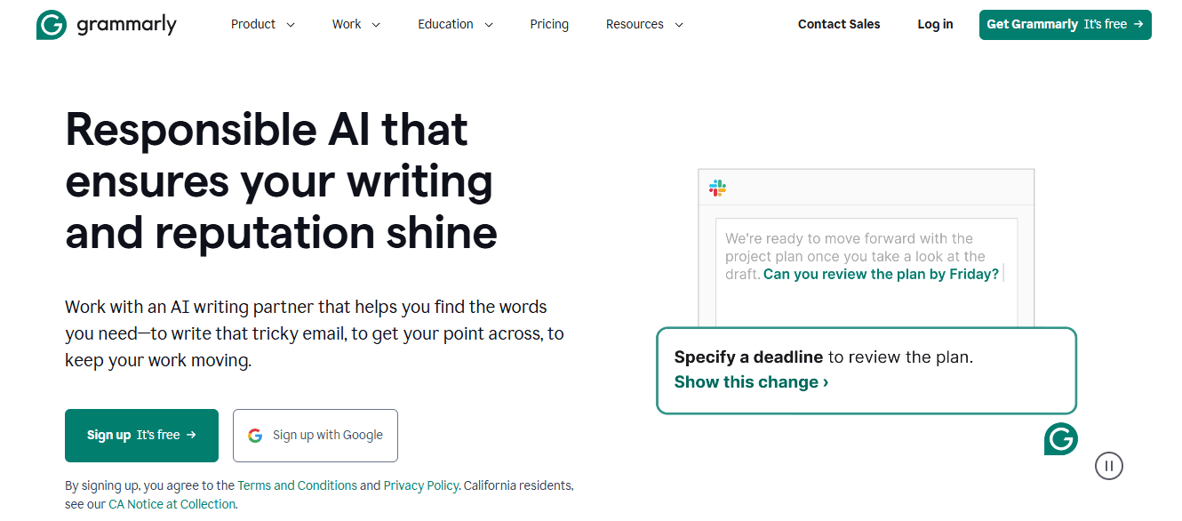Open the Terms and Conditions link
Viewport: 1182px width, 521px height.
pos(297,485)
